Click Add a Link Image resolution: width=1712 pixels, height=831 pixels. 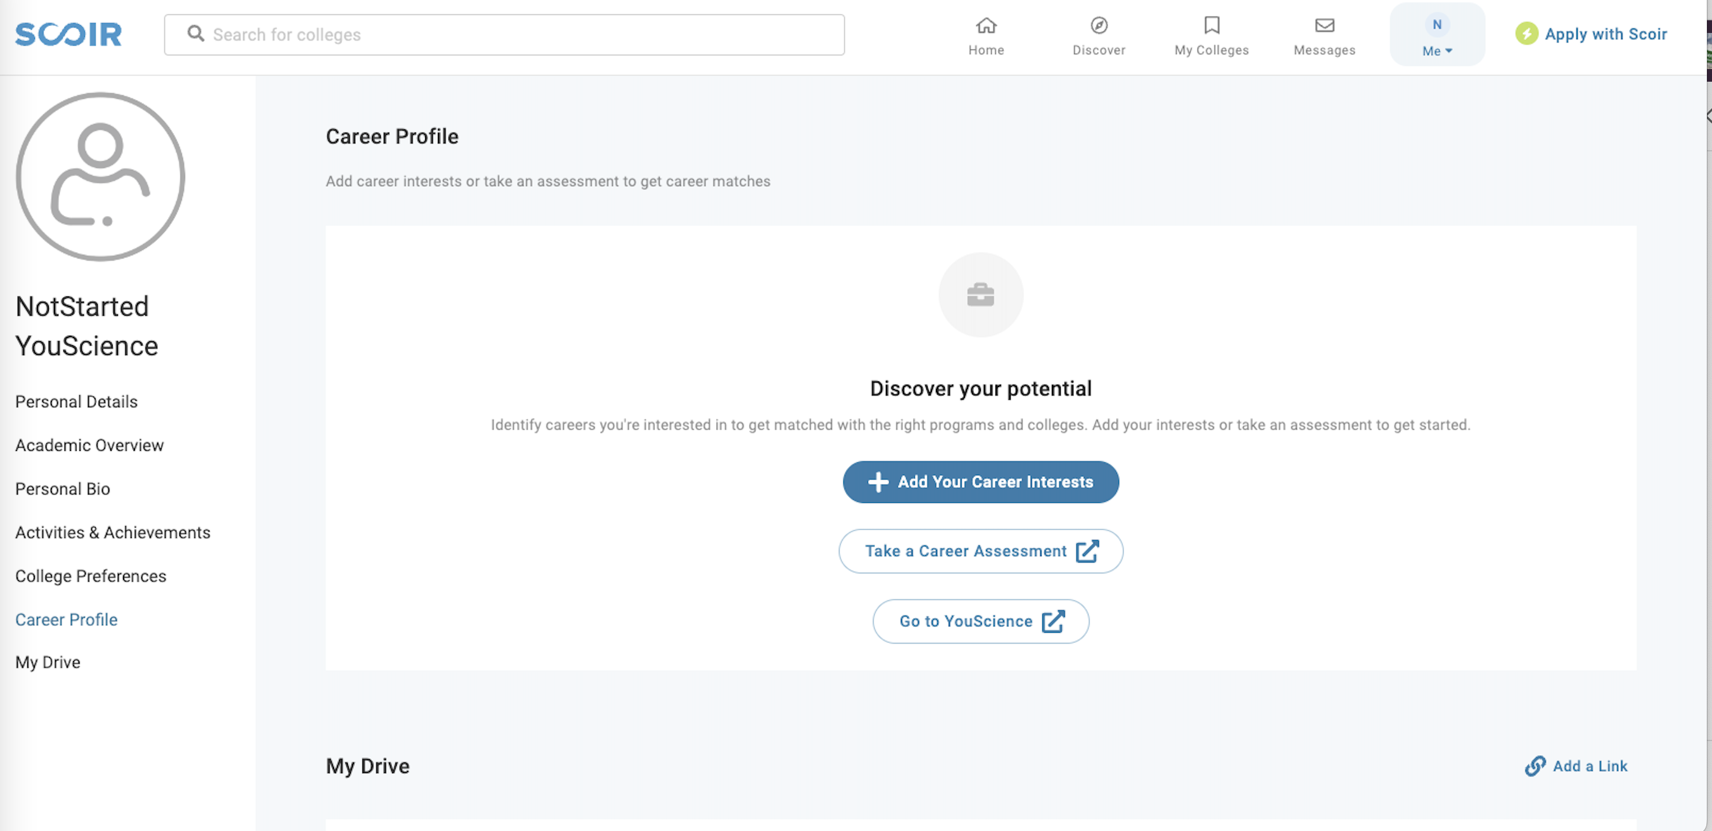point(1576,766)
